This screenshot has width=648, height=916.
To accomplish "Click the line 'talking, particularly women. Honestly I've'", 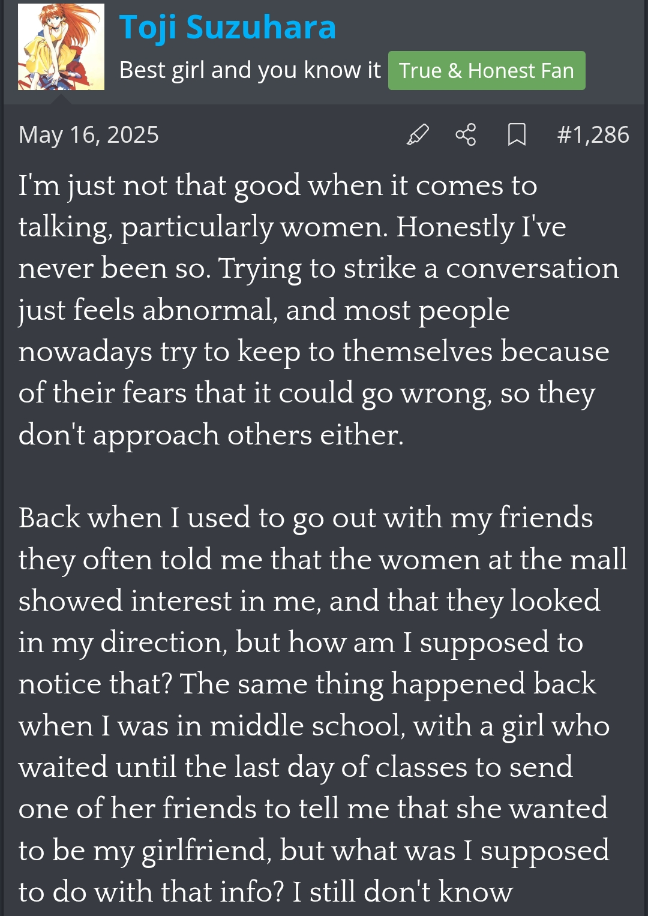I will point(292,227).
